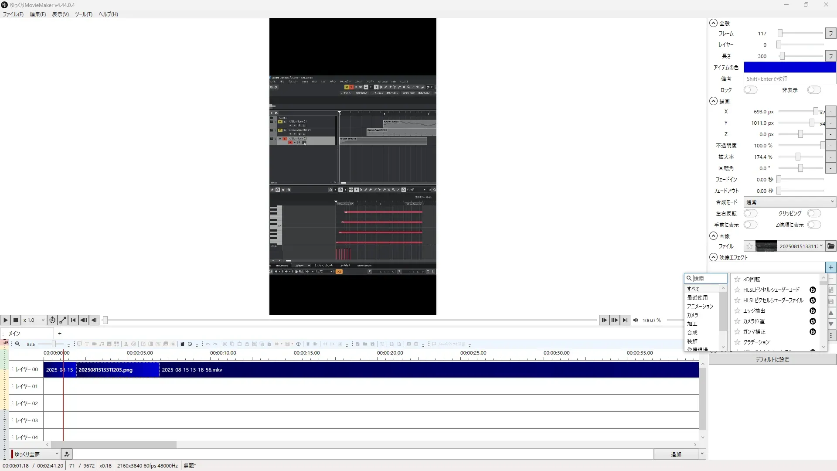The width and height of the screenshot is (837, 471).
Task: Toggle the 非表示 switch
Action: click(x=813, y=90)
